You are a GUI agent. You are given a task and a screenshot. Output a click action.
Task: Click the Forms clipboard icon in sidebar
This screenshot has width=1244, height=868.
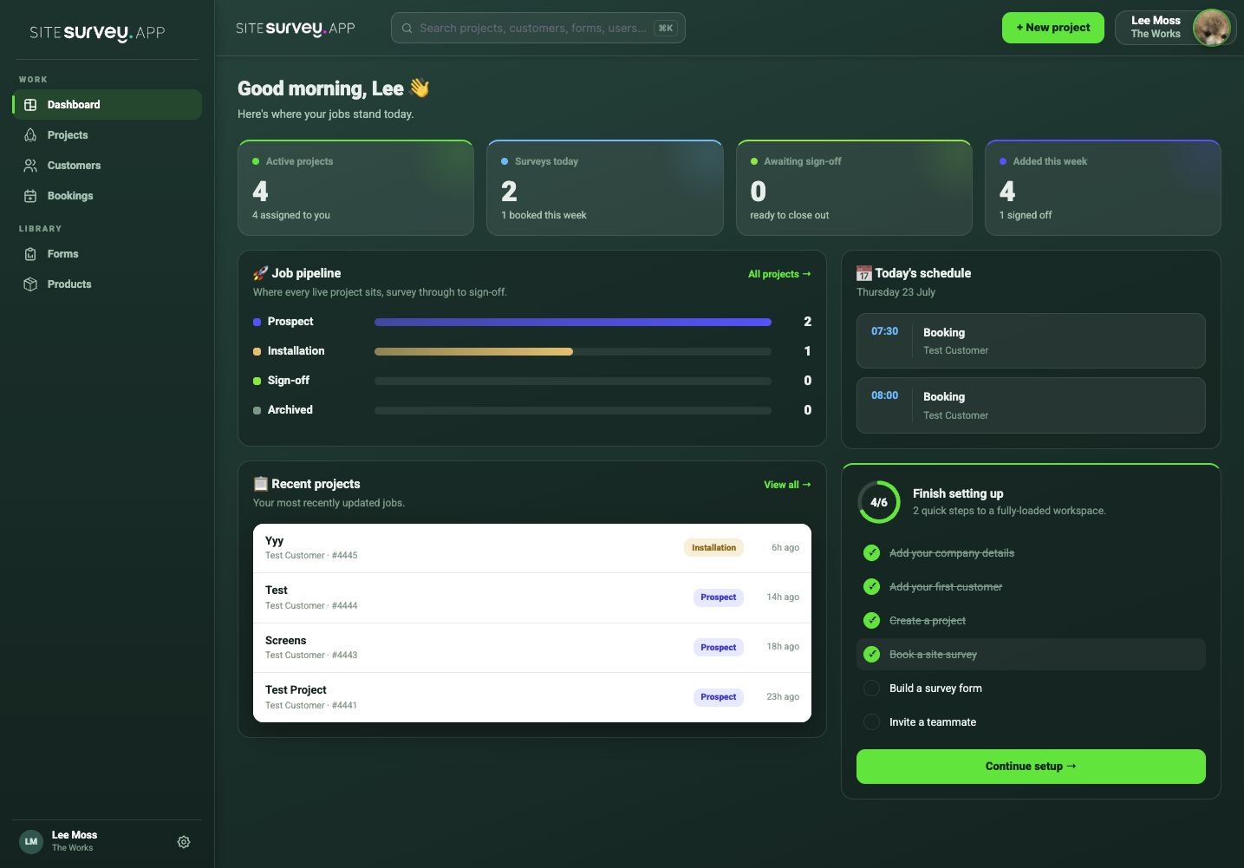pyautogui.click(x=30, y=254)
